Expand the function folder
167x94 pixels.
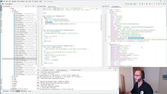click(x=11, y=76)
